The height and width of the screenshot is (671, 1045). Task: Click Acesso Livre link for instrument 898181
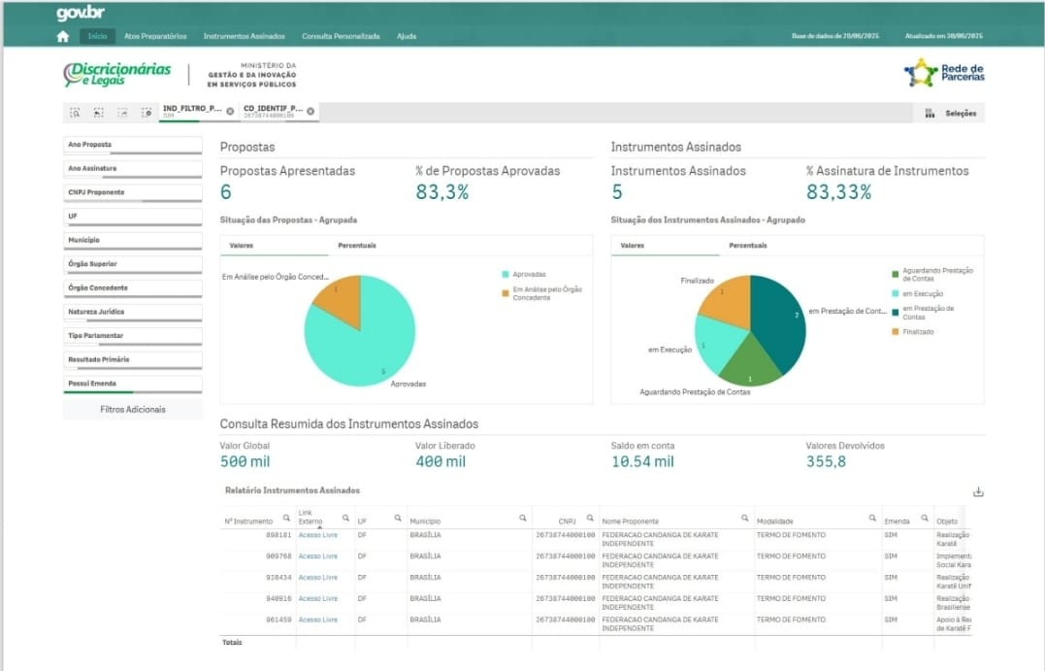pos(318,535)
